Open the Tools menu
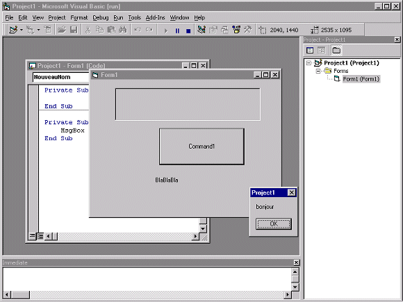The width and height of the screenshot is (403, 302). click(134, 17)
